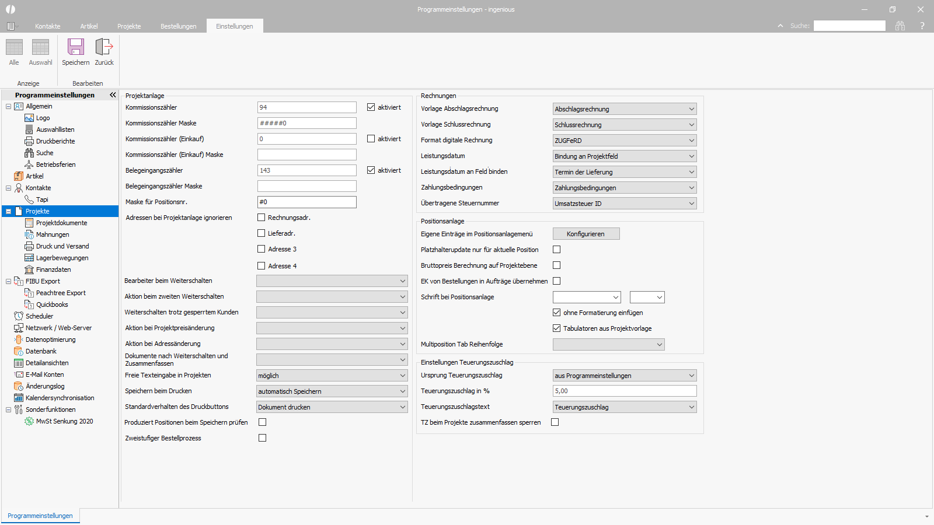The height and width of the screenshot is (525, 934).
Task: Select the Druckberichte printer icon
Action: click(29, 141)
